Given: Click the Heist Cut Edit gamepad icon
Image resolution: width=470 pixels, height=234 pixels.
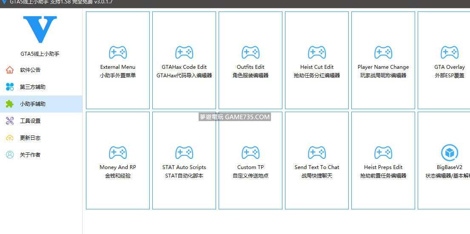Looking at the screenshot, I should pos(317,52).
